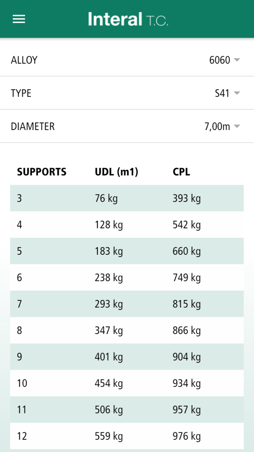The width and height of the screenshot is (254, 452).
Task: Open the hamburger menu icon
Action: [x=19, y=19]
